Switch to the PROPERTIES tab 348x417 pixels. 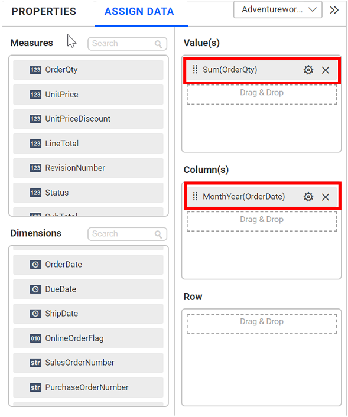[x=44, y=11]
